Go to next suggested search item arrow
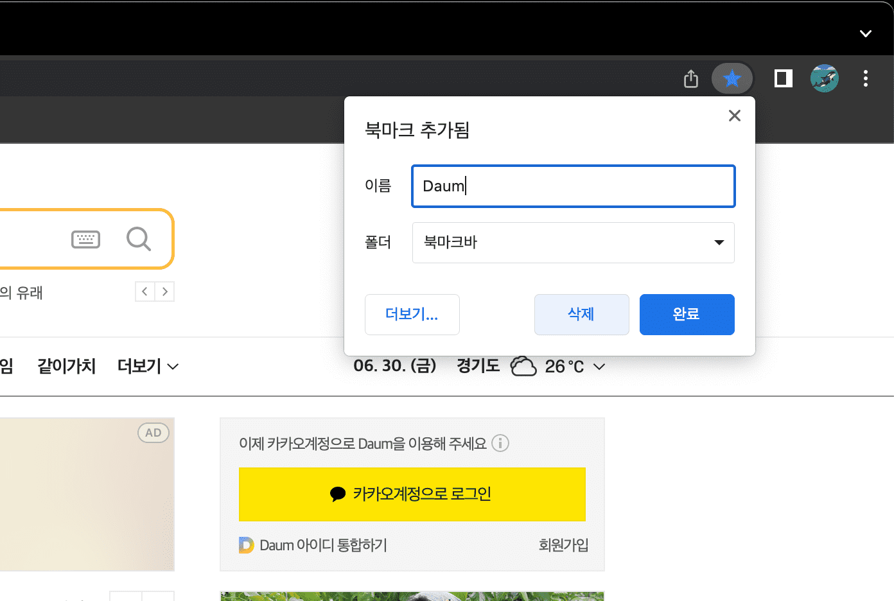Viewport: 894px width, 601px height. click(164, 292)
